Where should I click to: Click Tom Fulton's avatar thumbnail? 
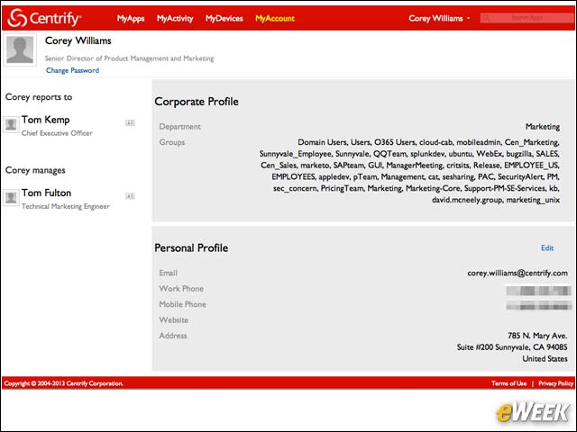(x=11, y=198)
